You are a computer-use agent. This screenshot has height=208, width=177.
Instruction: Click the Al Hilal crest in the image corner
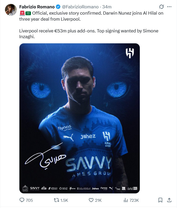(130, 53)
